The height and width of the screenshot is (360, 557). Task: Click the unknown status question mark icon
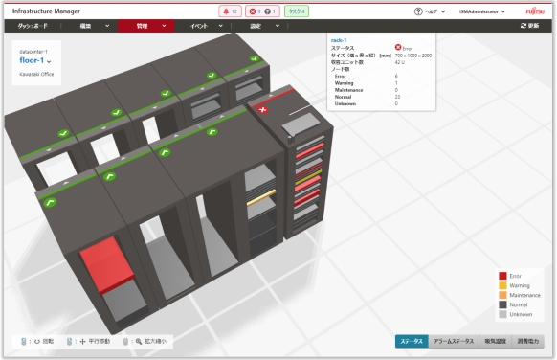268,11
